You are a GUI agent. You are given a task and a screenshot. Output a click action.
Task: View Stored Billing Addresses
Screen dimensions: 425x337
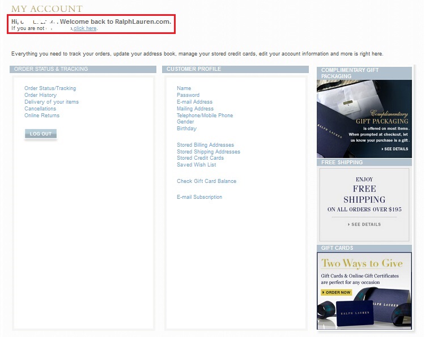(x=205, y=145)
